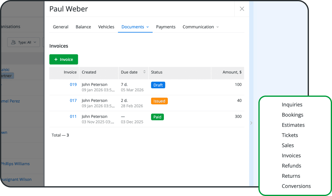Click the Camel Perez customer link
This screenshot has height=196, width=332.
coord(10,101)
